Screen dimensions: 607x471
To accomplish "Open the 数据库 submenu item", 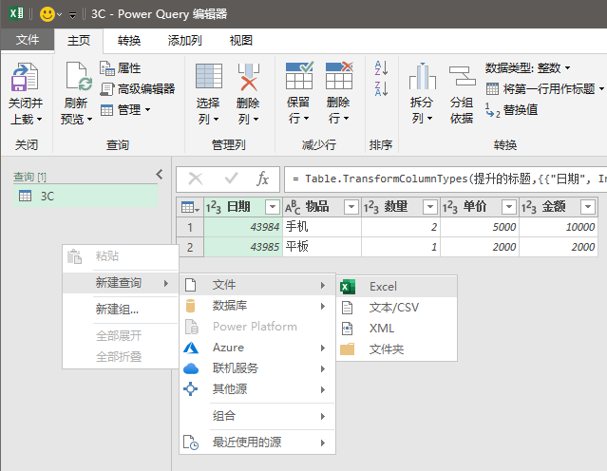I will tap(257, 306).
